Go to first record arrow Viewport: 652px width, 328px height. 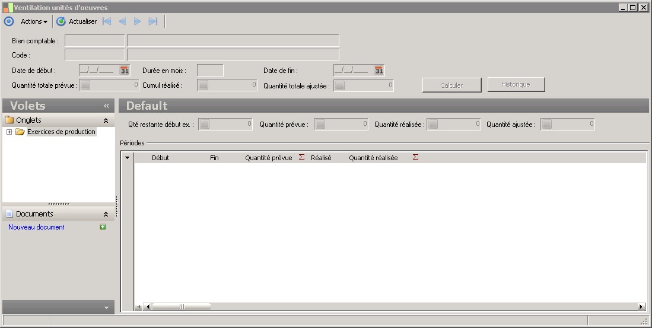click(x=107, y=21)
